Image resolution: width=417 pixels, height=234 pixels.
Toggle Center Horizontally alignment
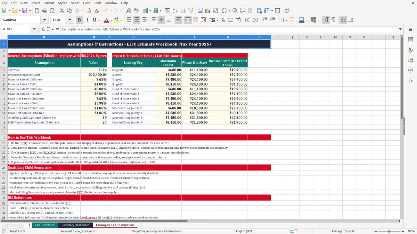[137, 20]
